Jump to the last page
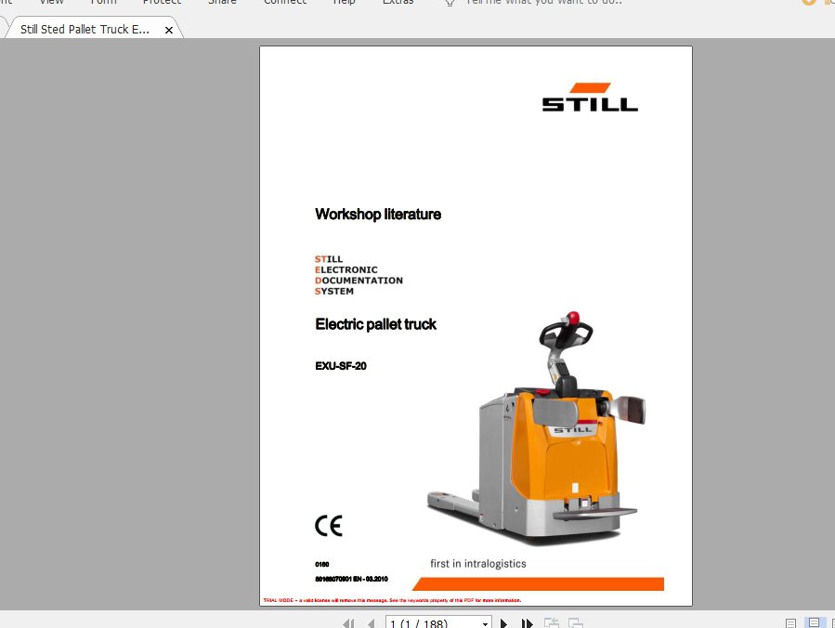 click(528, 623)
